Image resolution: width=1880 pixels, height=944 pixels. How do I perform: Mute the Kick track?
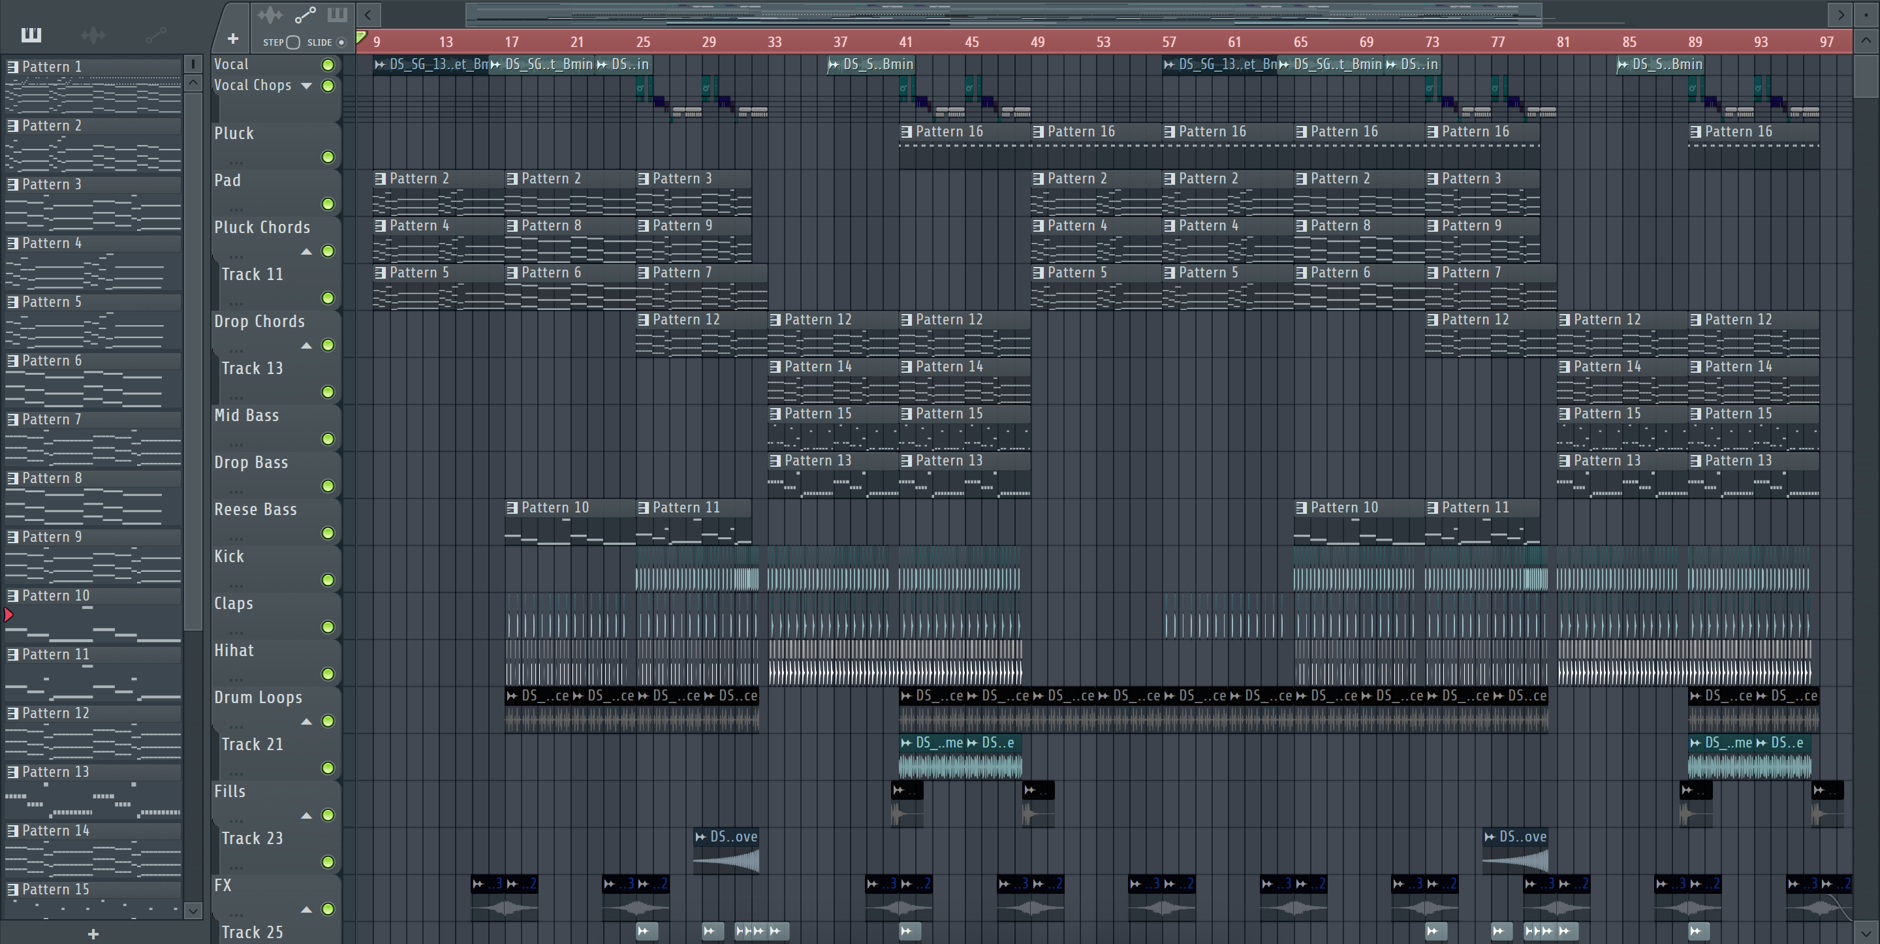point(328,580)
